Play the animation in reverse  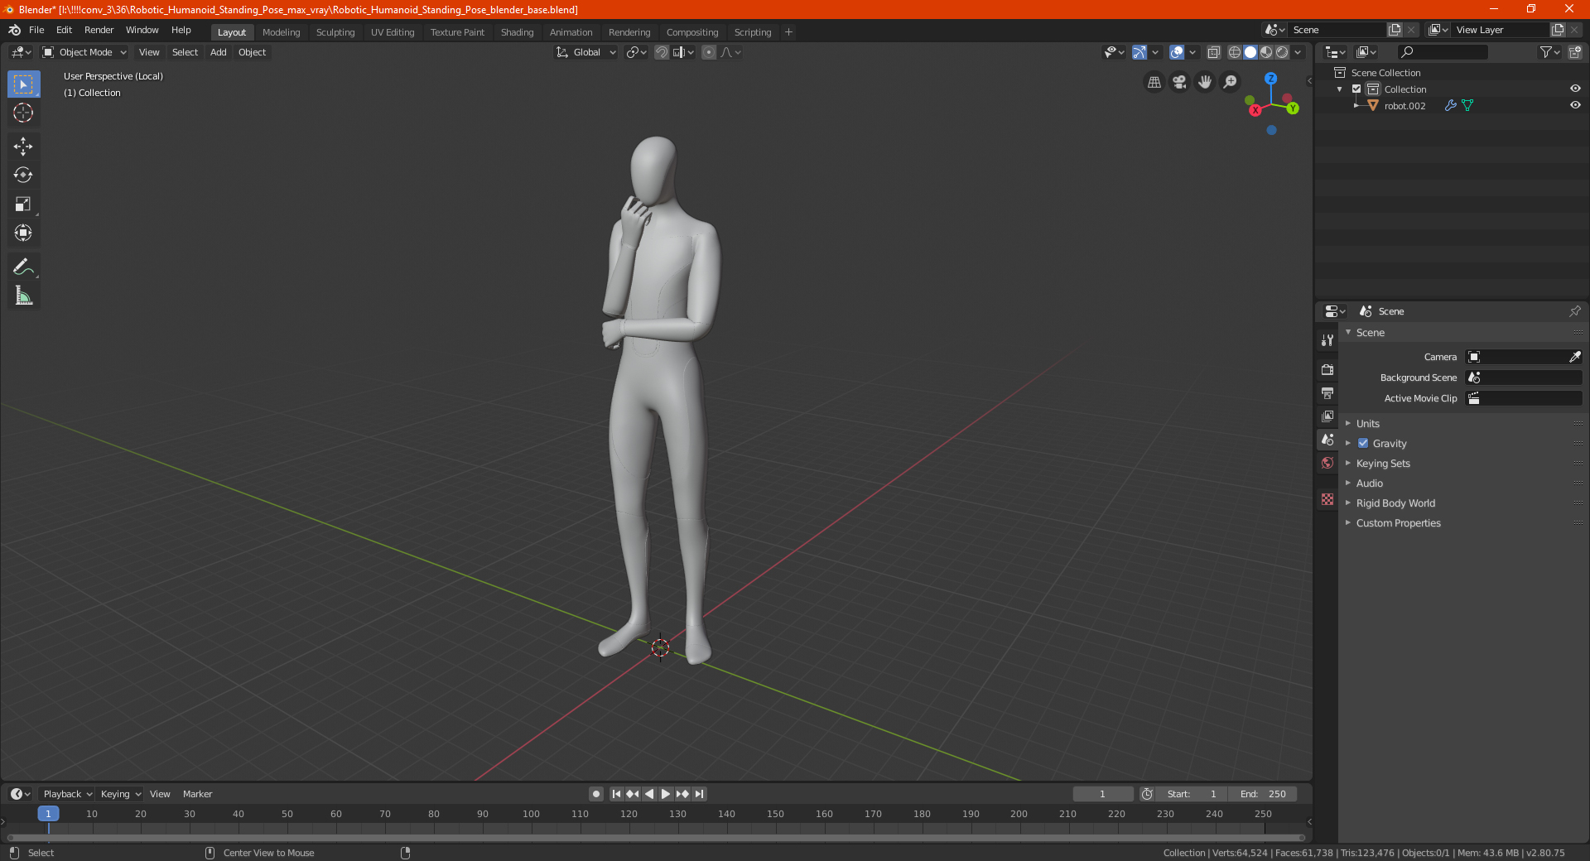649,794
